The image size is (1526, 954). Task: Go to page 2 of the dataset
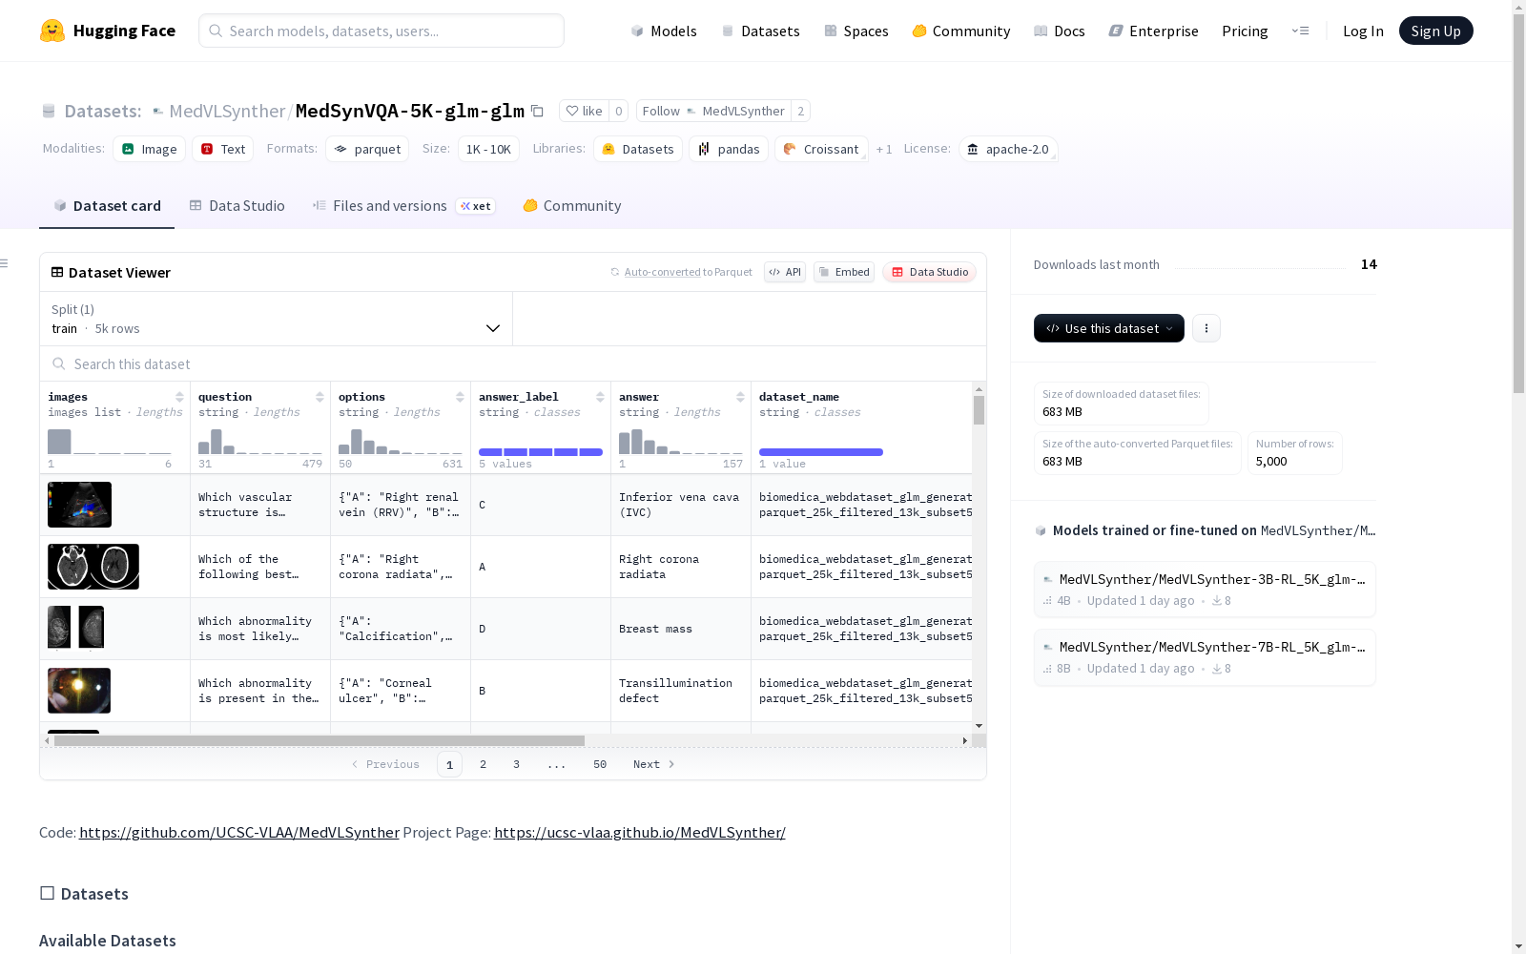coord(484,764)
